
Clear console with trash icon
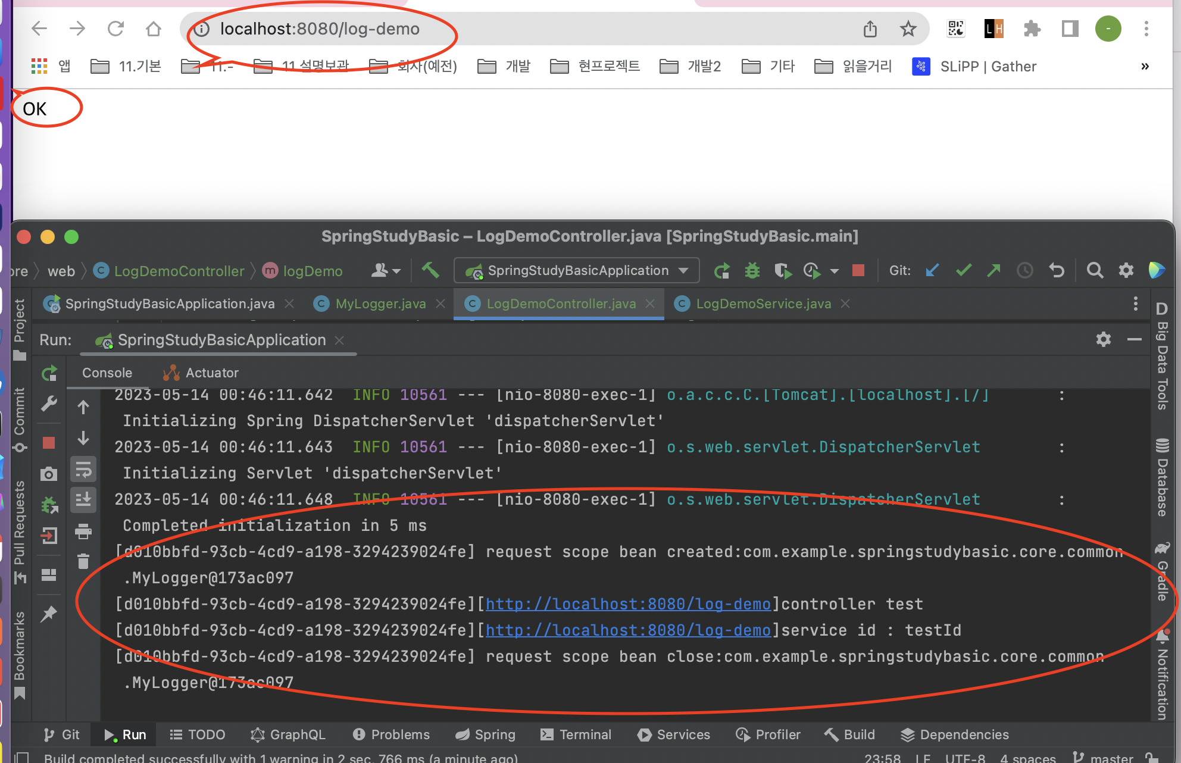83,561
